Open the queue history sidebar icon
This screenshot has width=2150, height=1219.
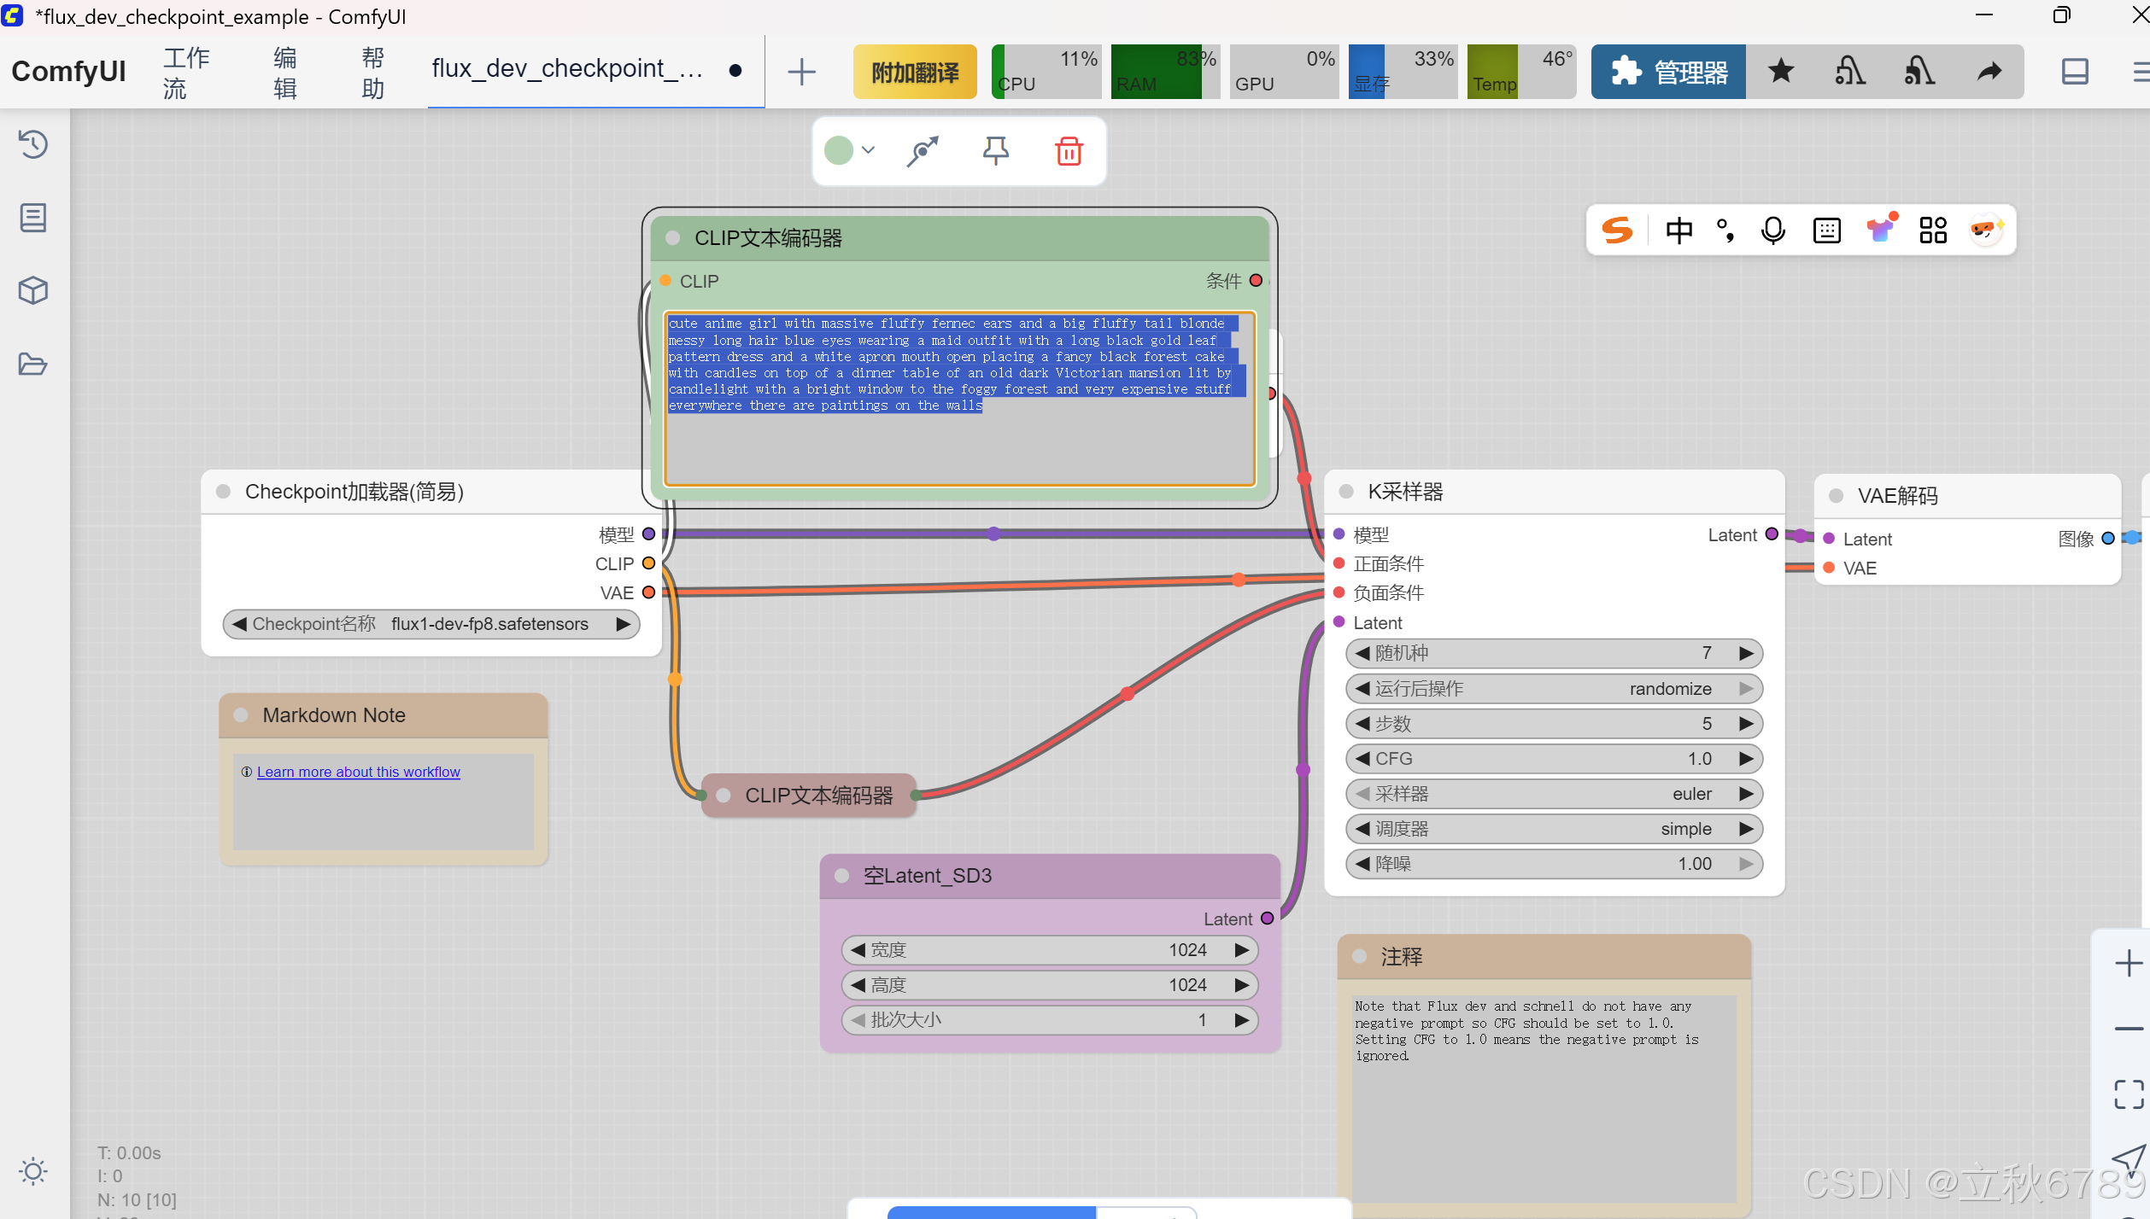pos(33,144)
